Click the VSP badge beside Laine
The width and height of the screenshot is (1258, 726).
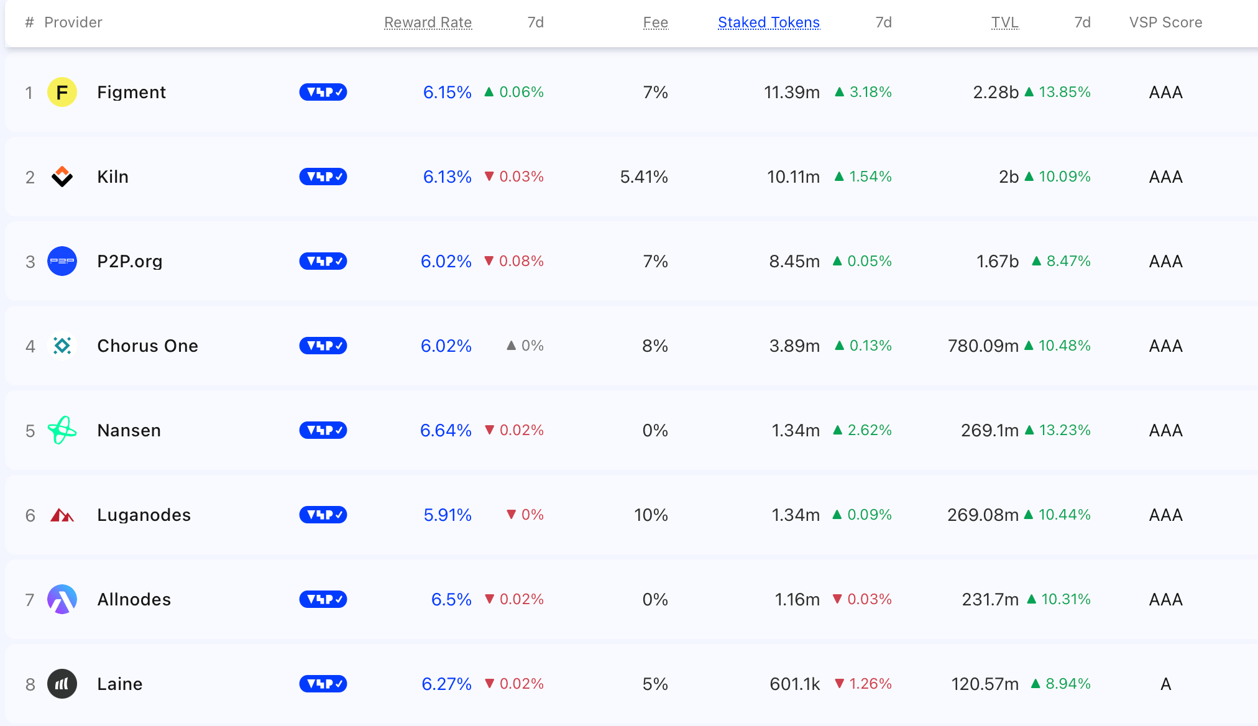point(323,684)
